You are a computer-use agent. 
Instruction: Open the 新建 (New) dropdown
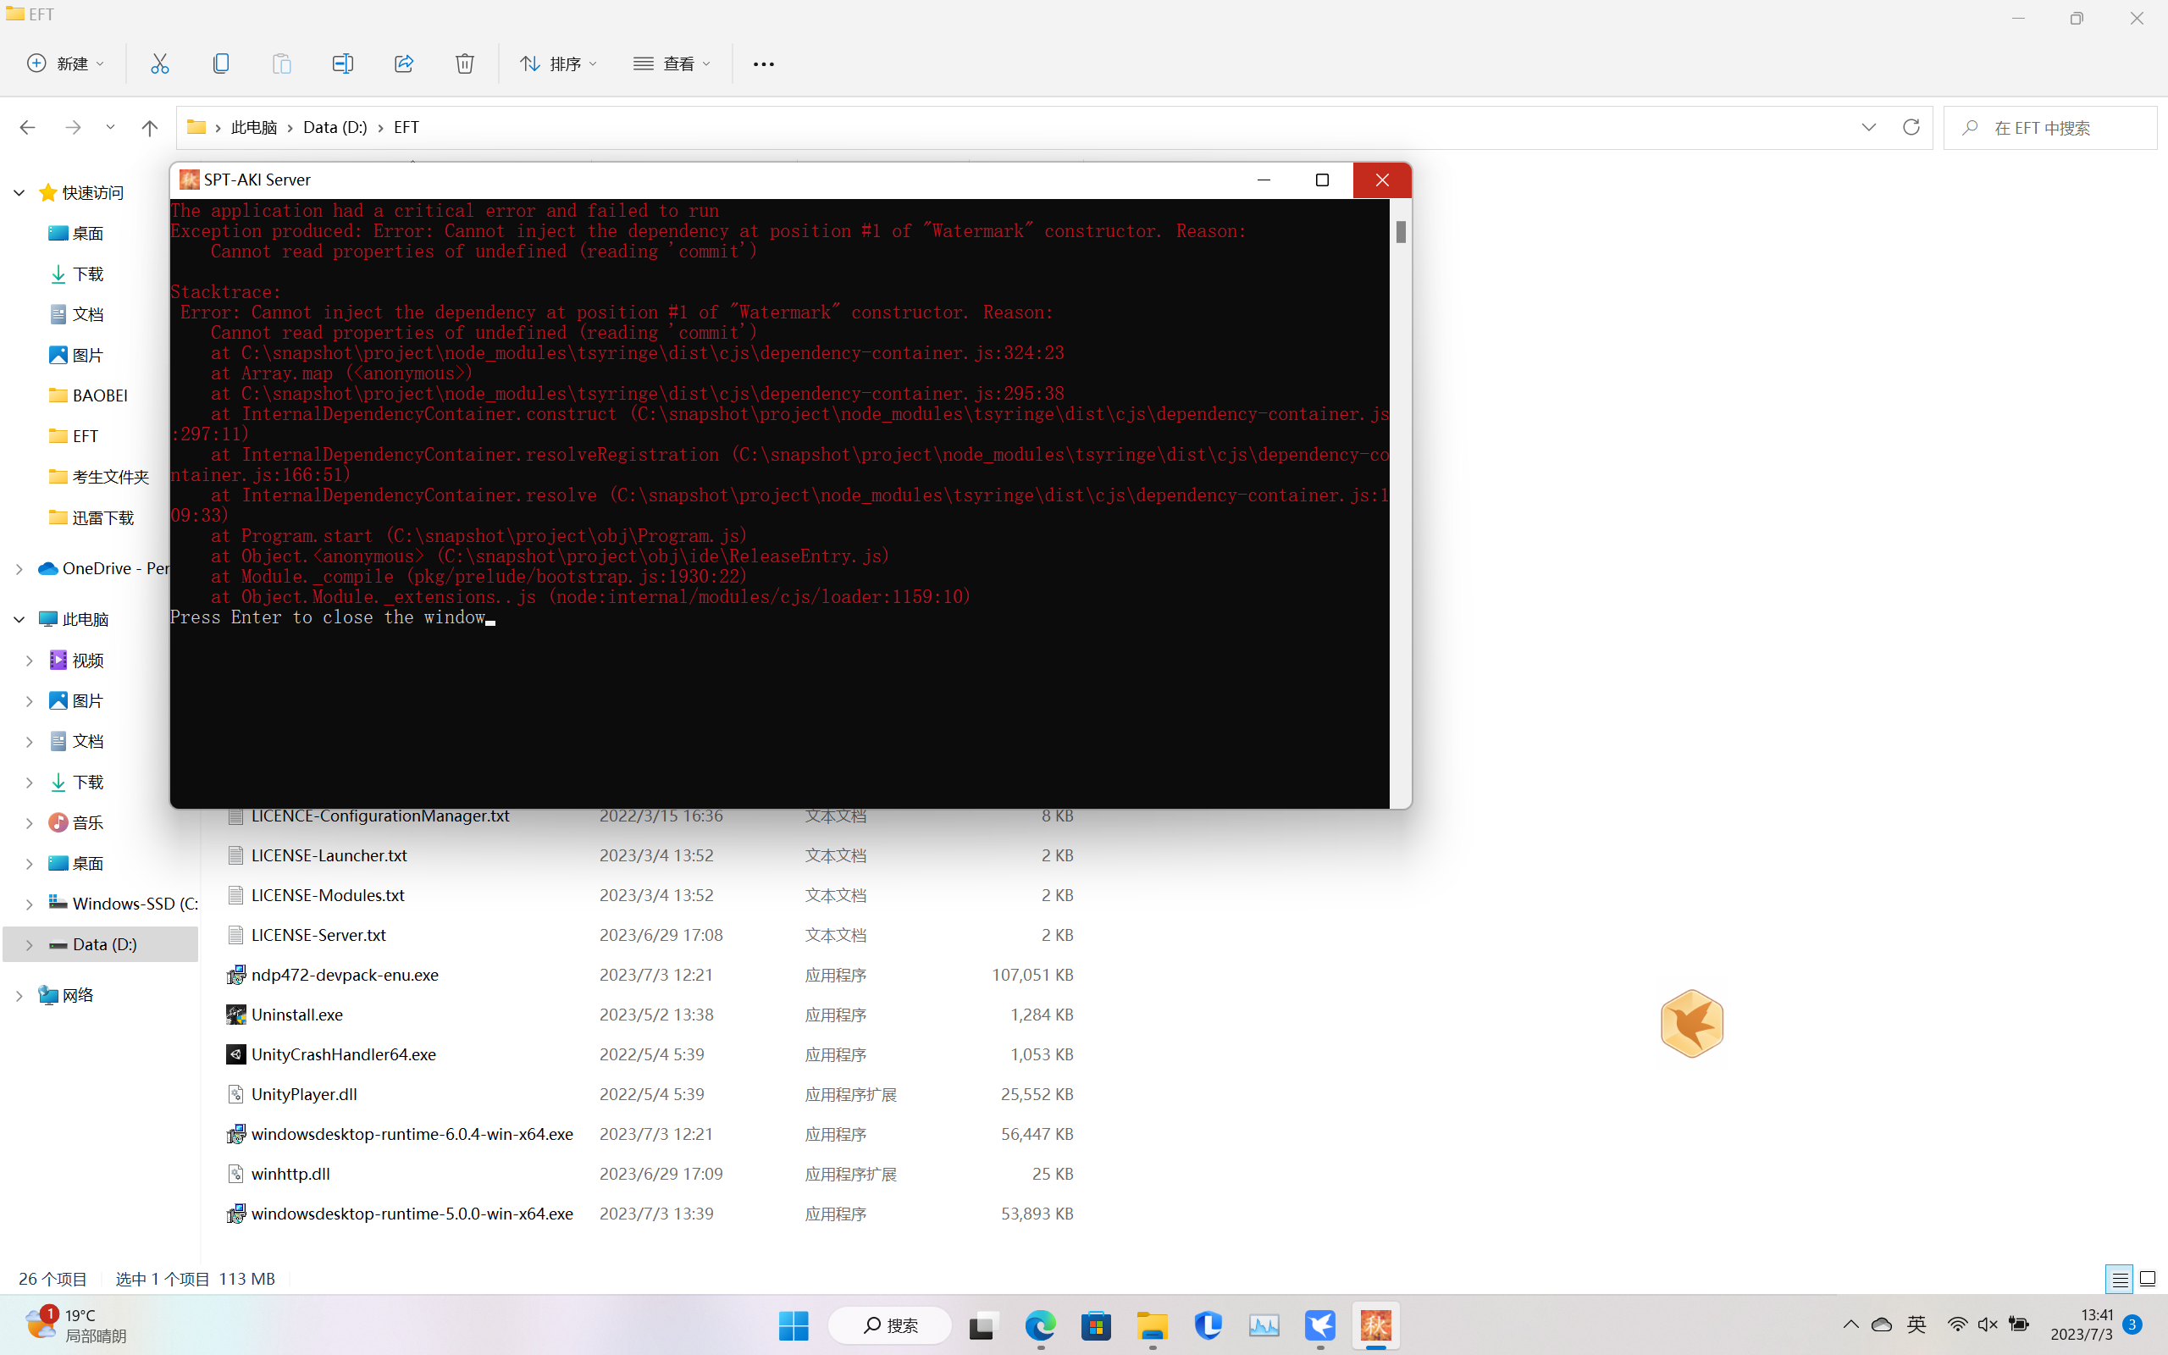click(x=65, y=64)
